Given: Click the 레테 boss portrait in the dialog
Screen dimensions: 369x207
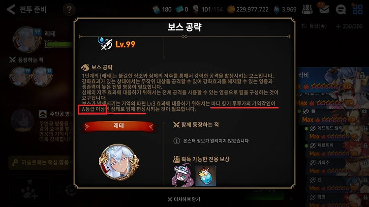Looking at the screenshot, I should click(119, 162).
